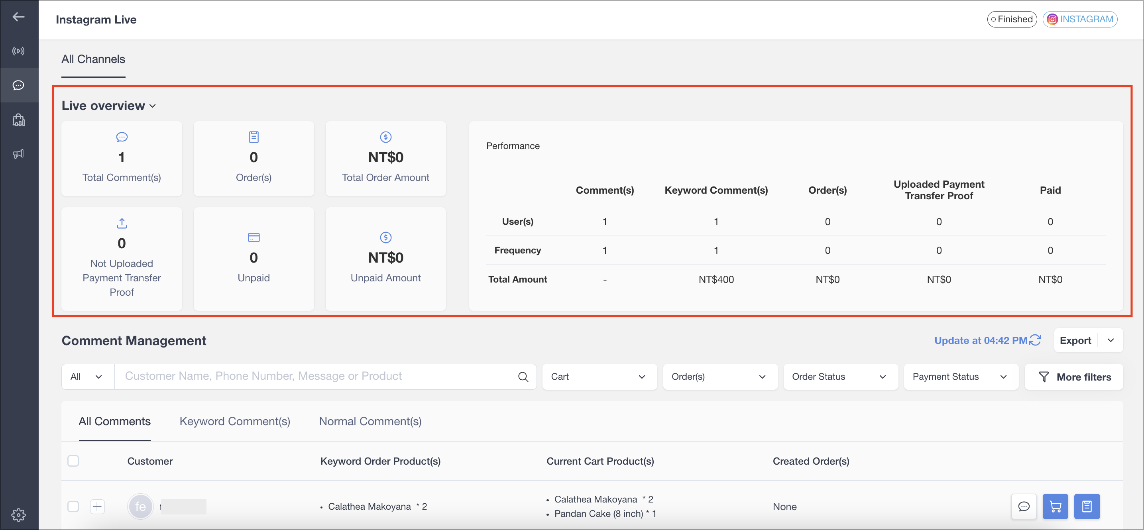The width and height of the screenshot is (1144, 530).
Task: Open the Export options dropdown arrow
Action: point(1110,340)
